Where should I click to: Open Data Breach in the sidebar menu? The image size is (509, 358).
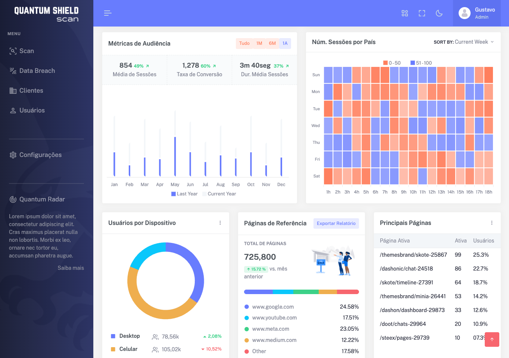(37, 71)
